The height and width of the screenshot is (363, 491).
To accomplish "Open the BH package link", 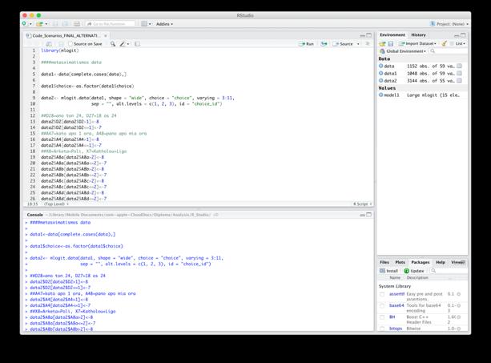I will point(392,317).
